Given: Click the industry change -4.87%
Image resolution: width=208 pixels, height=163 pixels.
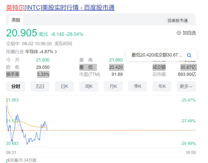Looking at the screenshot, I should tap(46, 52).
